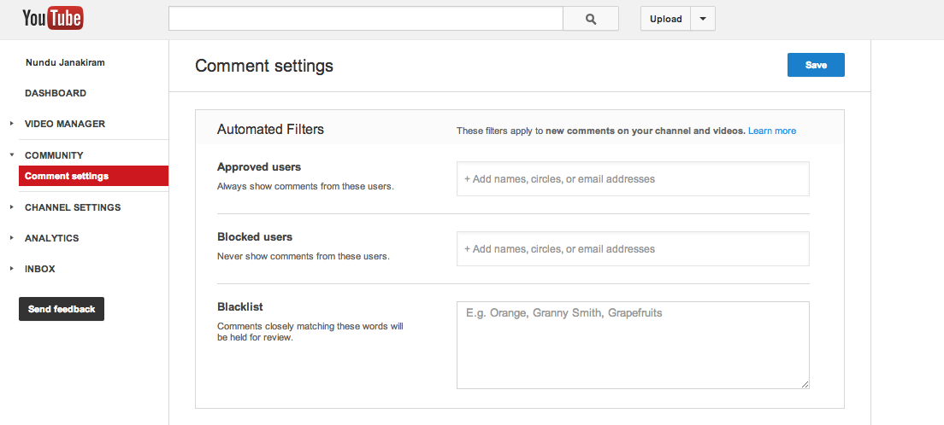
Task: Click the Blocked users input field
Action: (632, 249)
